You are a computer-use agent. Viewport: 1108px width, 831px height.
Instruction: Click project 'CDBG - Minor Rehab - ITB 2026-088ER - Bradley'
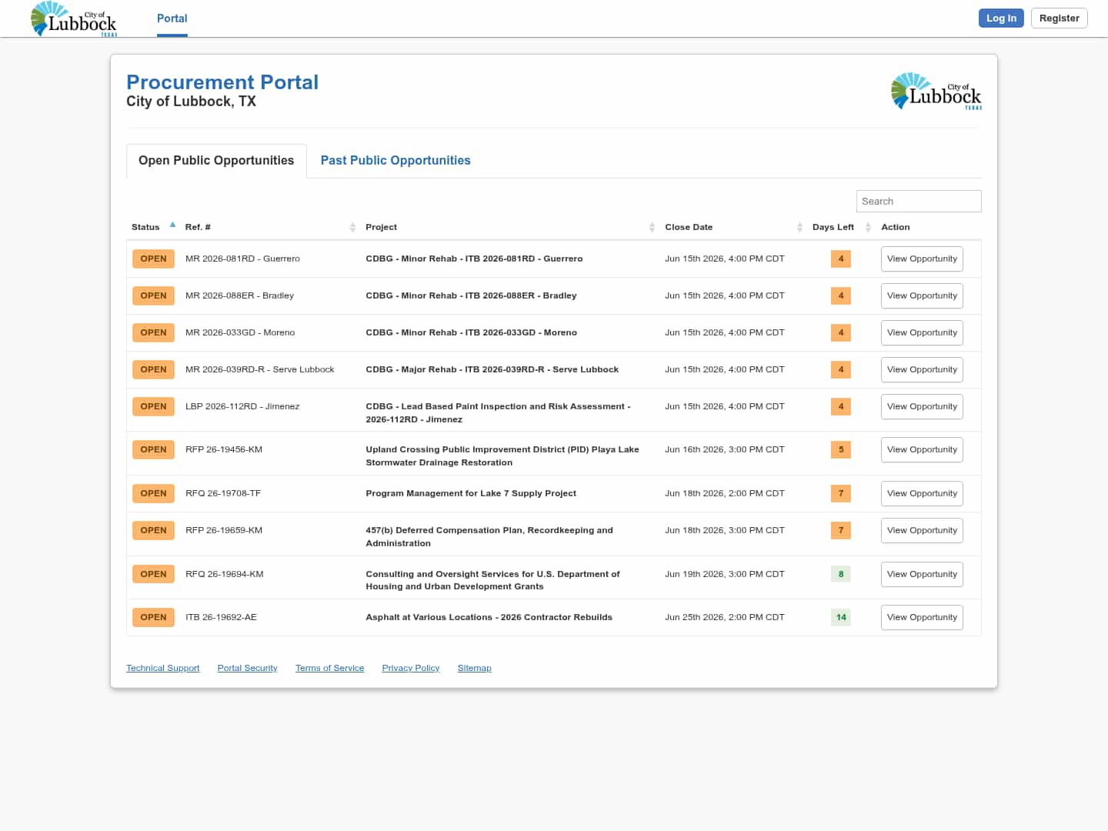click(x=471, y=296)
